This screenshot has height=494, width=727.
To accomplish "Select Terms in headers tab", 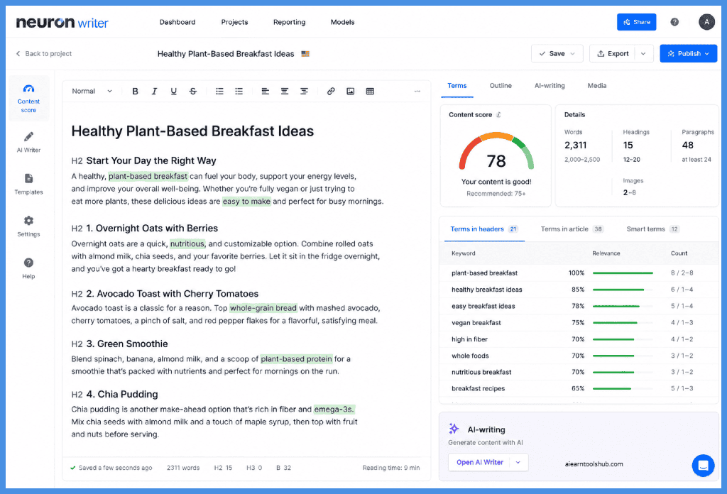I will click(x=484, y=229).
